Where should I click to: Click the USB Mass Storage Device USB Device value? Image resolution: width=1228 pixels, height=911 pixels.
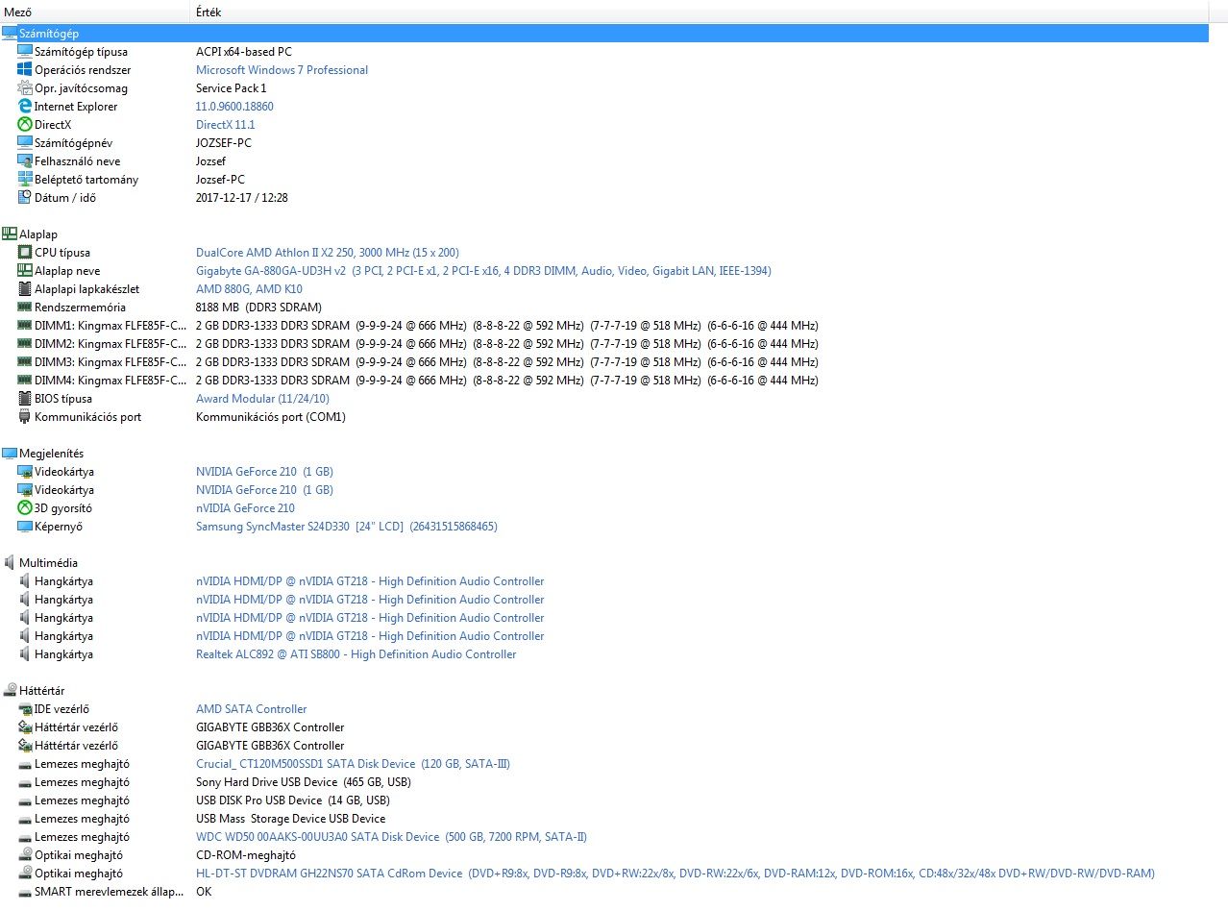(x=291, y=819)
